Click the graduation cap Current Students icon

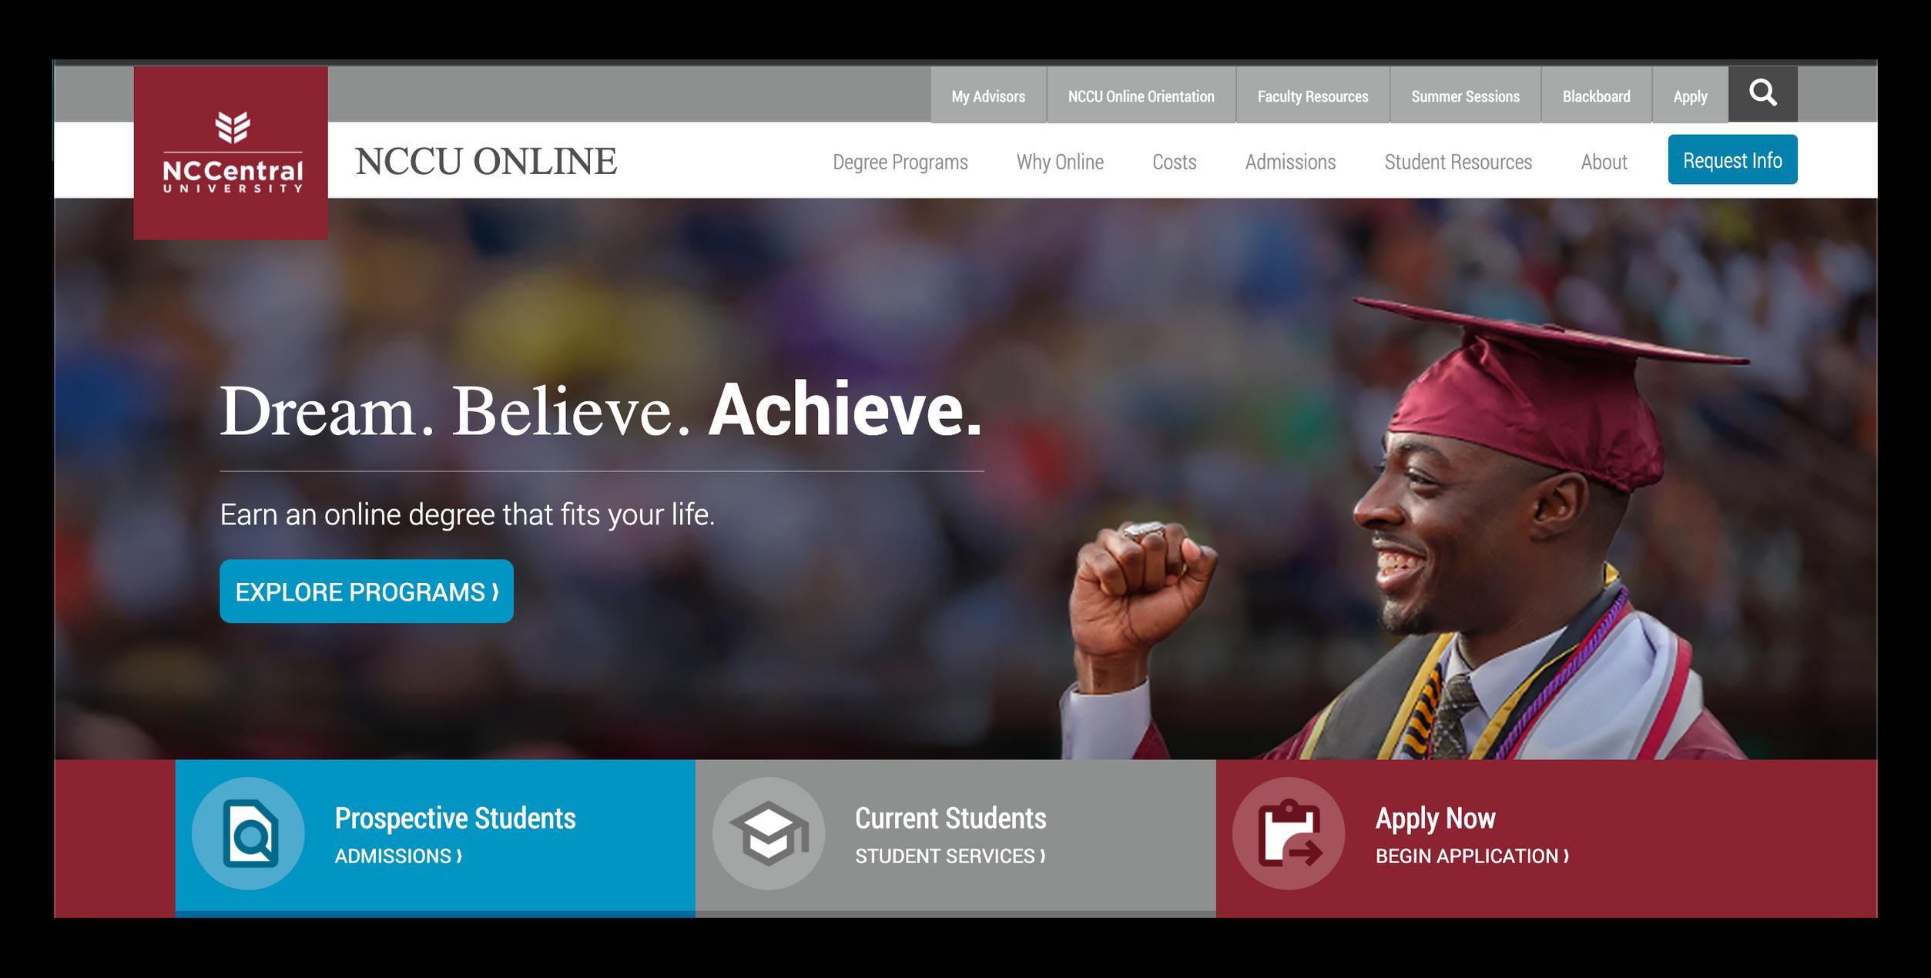coord(769,833)
